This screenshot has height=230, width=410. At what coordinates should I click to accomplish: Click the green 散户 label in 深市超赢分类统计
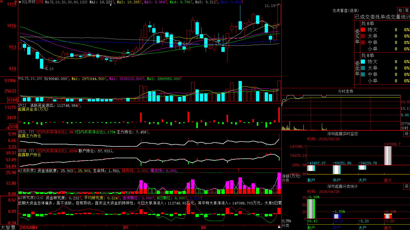311,227
